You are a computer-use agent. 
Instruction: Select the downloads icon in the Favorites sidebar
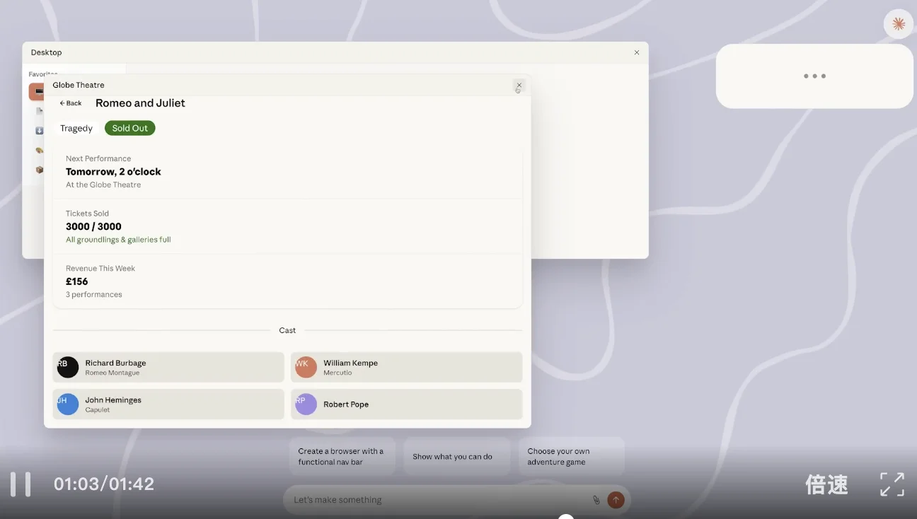(x=40, y=131)
